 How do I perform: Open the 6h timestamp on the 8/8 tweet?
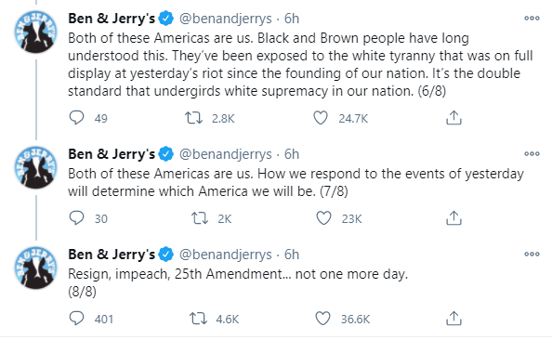[x=292, y=255]
